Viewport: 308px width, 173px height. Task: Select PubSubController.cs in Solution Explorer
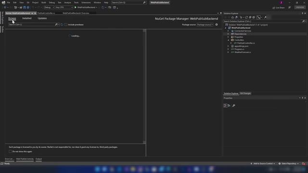pos(246,43)
